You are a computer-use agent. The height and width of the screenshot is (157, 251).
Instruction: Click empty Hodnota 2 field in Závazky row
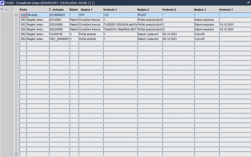pos(178,15)
